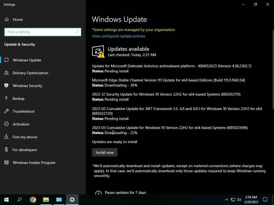
Task: Click Updates are ready to install text
Action: 115,142
